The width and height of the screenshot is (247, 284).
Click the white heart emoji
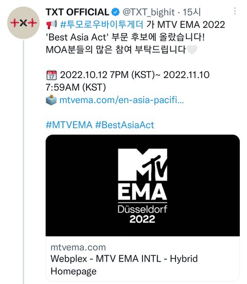[x=191, y=49]
